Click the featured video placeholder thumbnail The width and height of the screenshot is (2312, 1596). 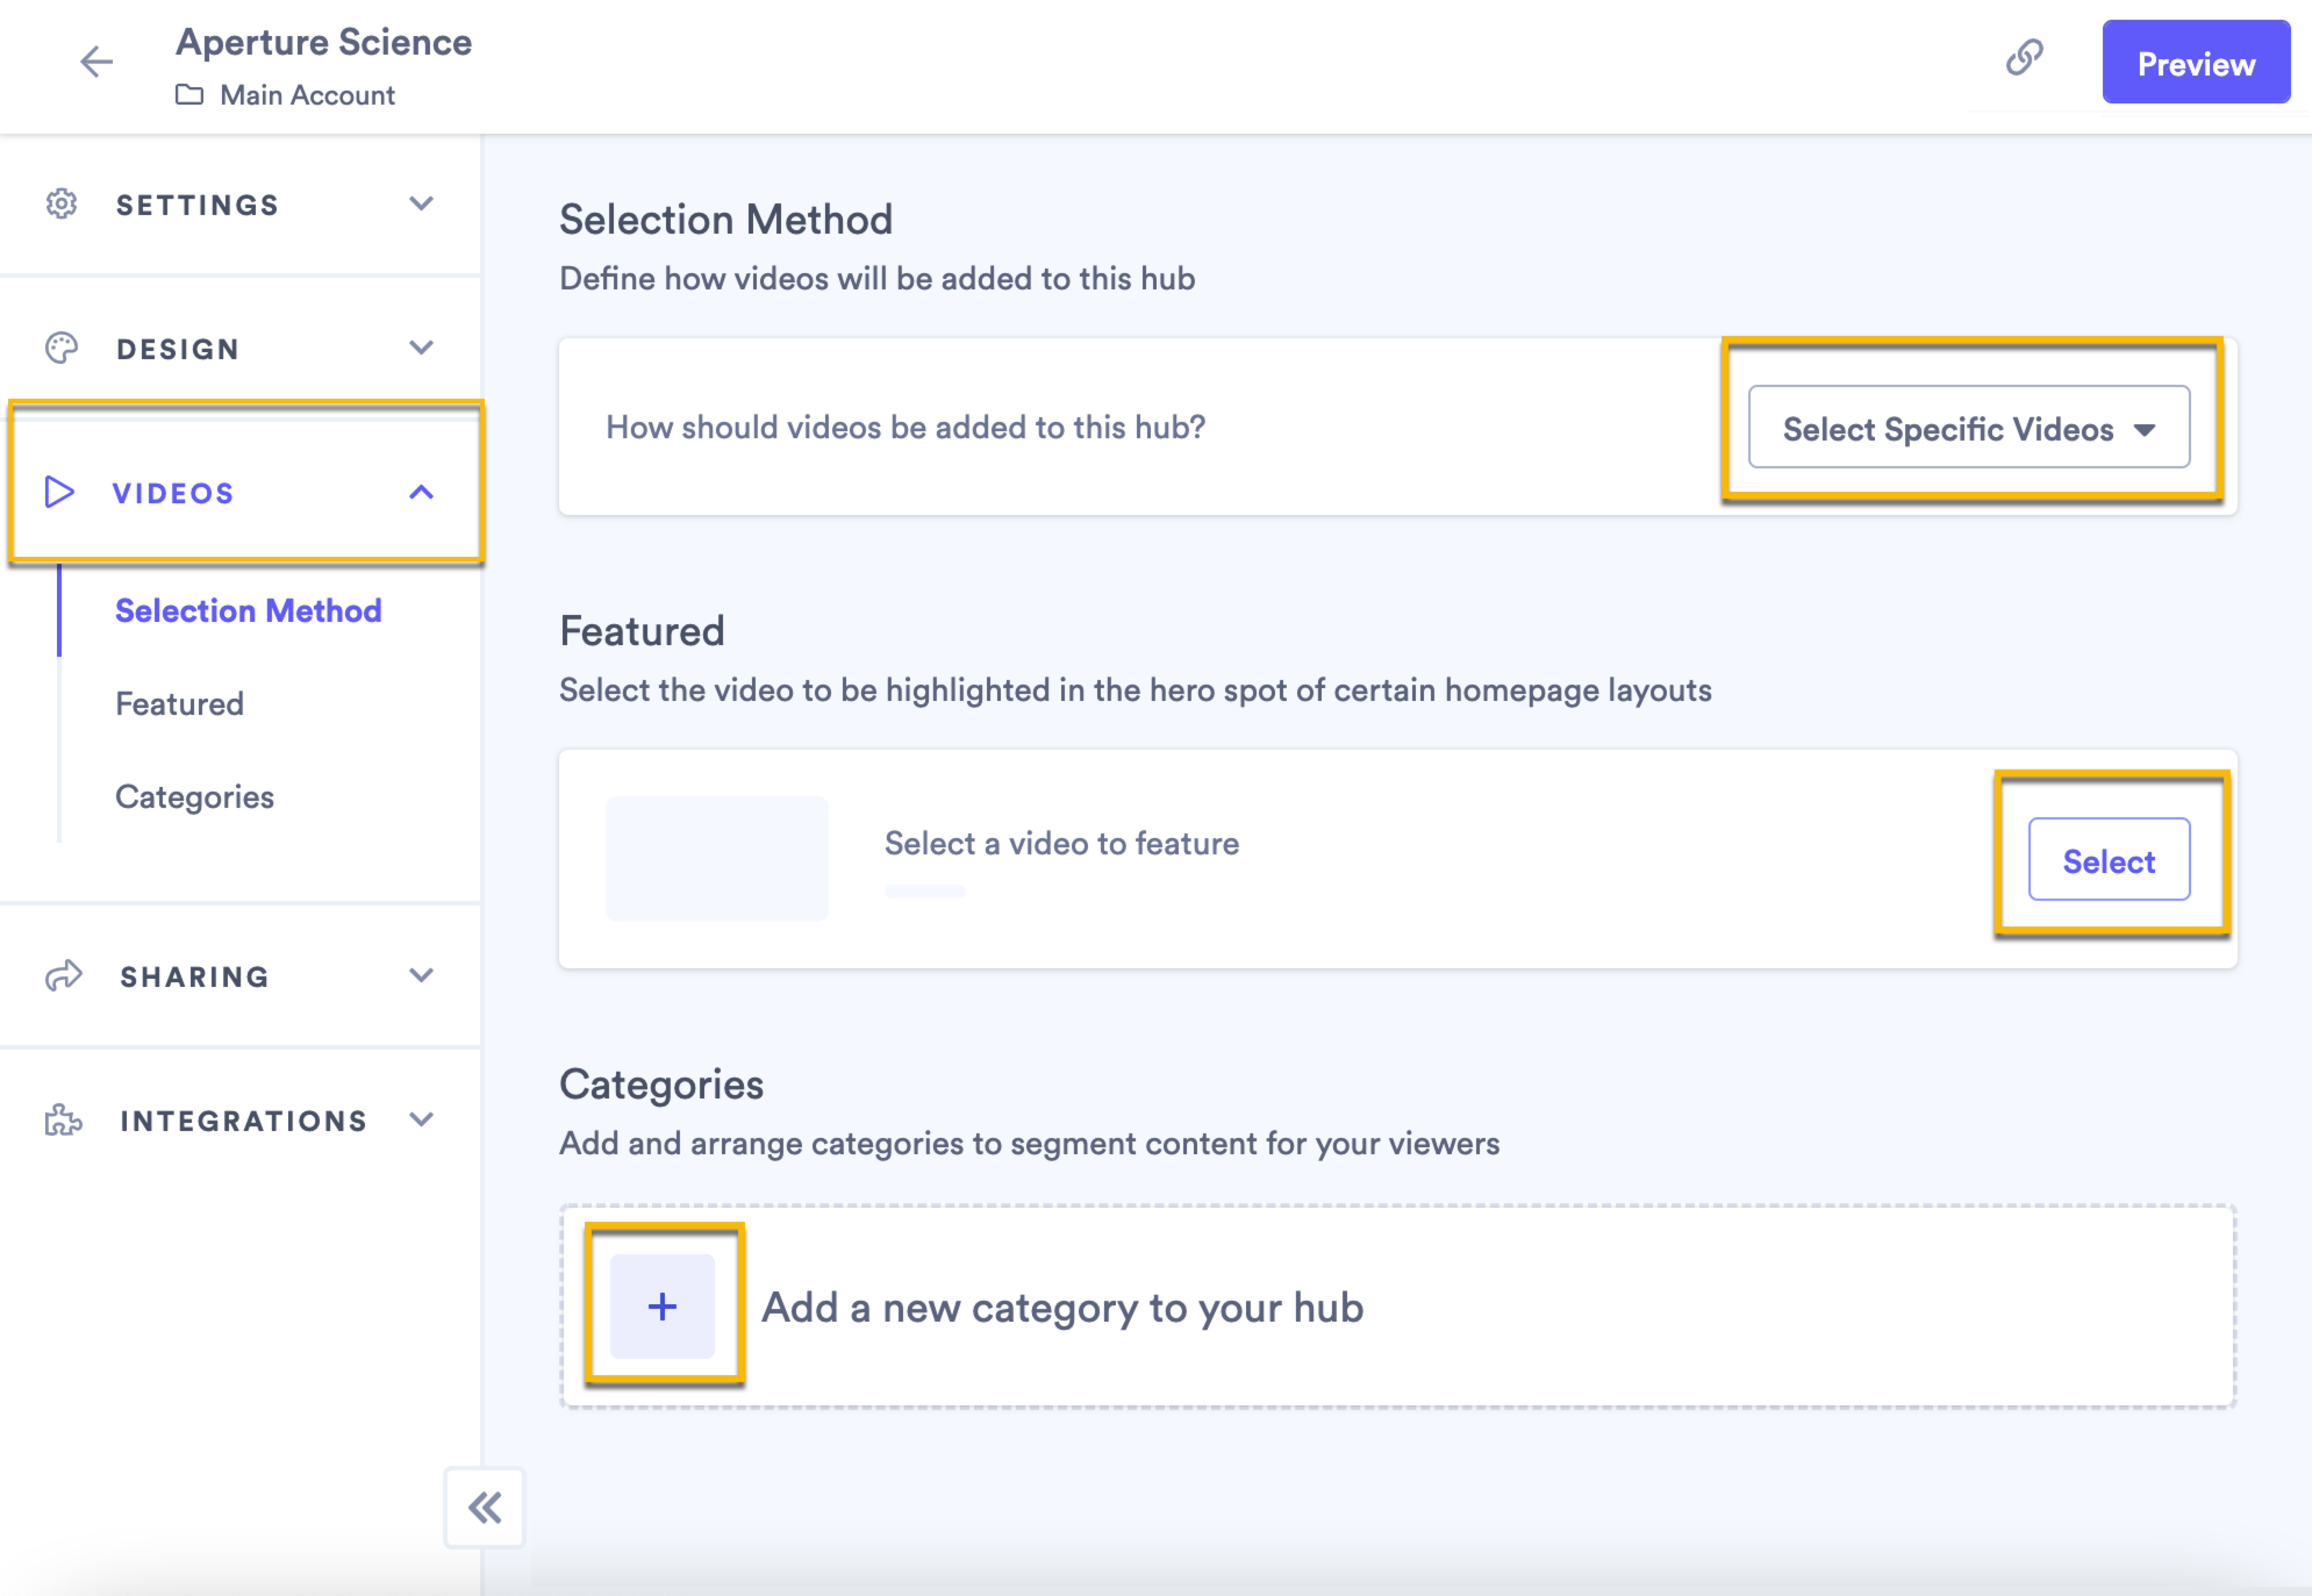point(716,858)
